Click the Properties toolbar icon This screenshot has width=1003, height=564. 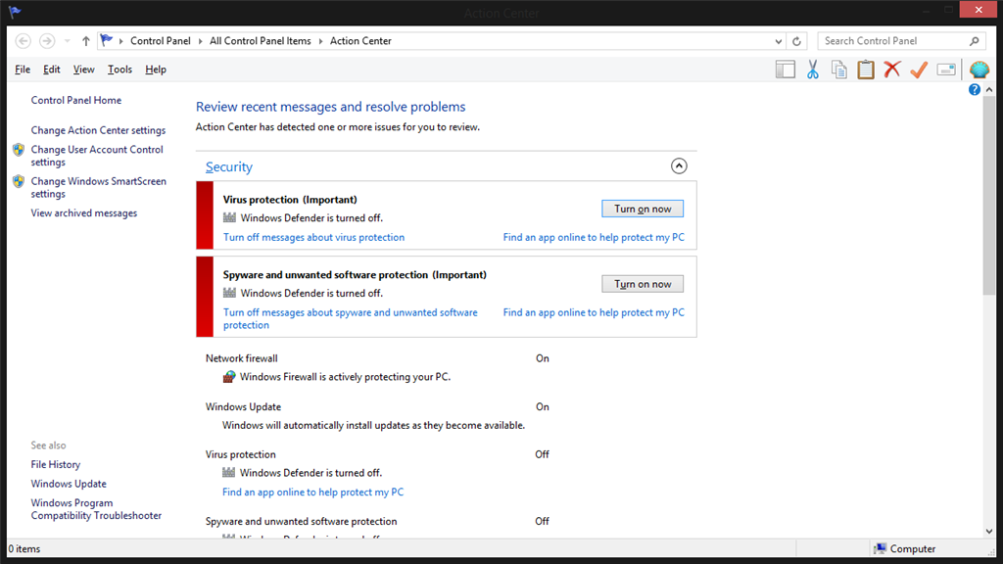[946, 70]
